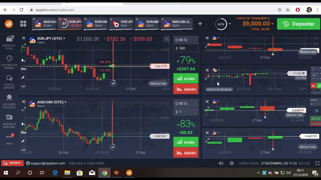Click the 60% circular progress indicator
The height and width of the screenshot is (180, 321).
[221, 24]
